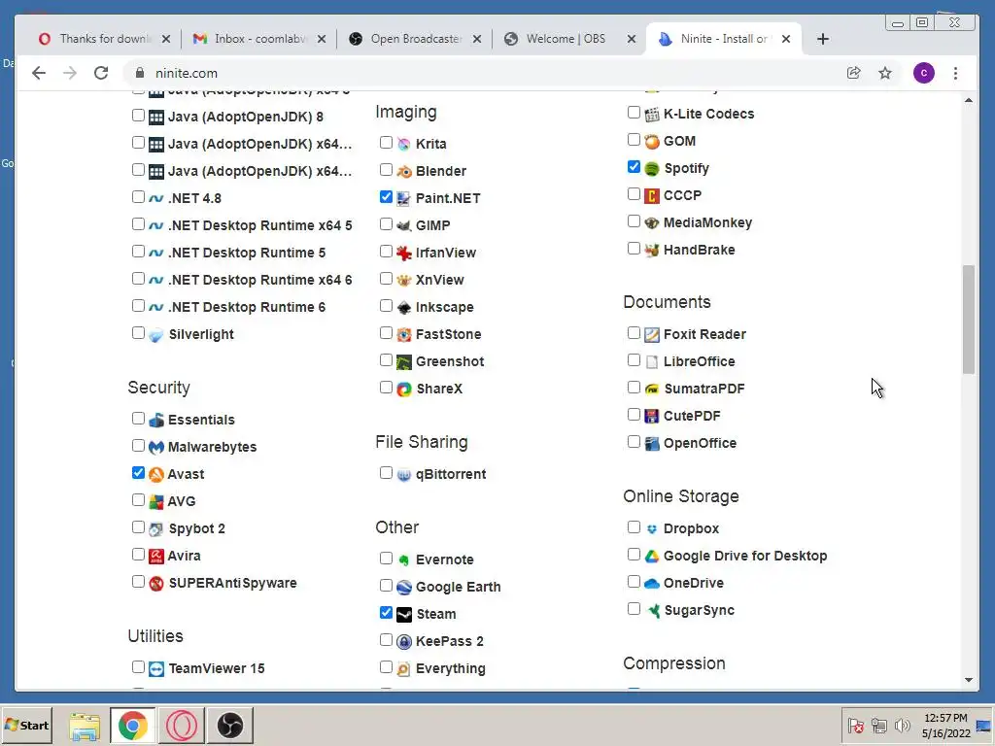Switch to the Welcome | OBS tab

click(x=569, y=39)
